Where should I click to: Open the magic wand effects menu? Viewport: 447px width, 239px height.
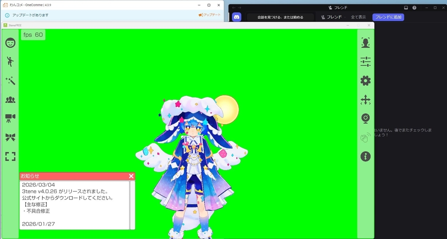pyautogui.click(x=10, y=81)
